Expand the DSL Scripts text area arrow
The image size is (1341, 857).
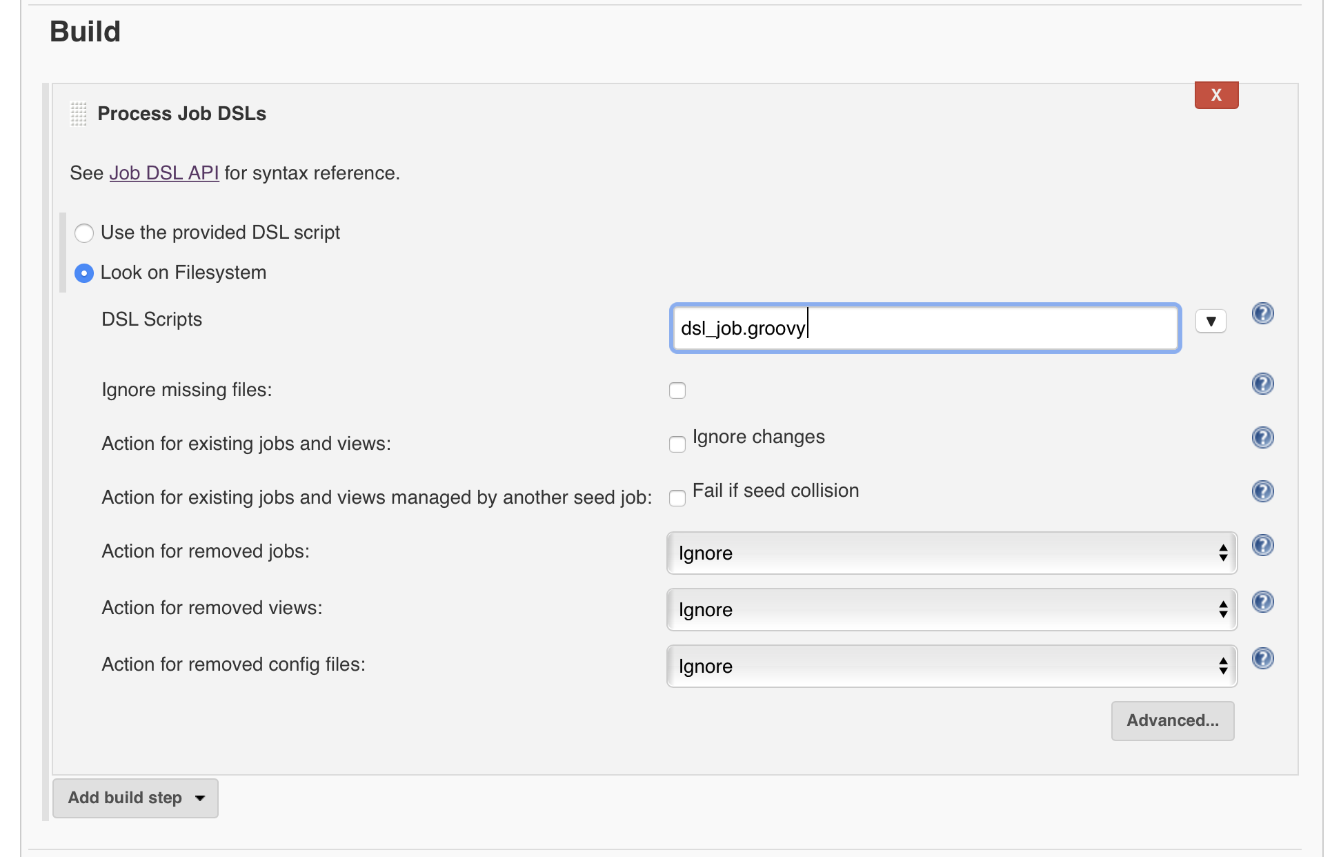point(1210,322)
